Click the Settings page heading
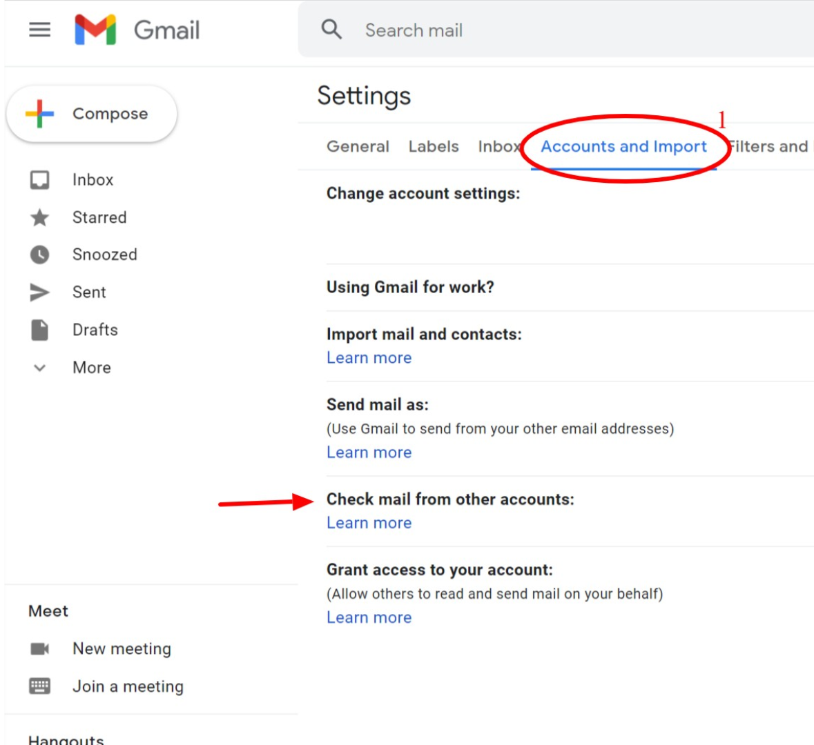 pos(364,96)
